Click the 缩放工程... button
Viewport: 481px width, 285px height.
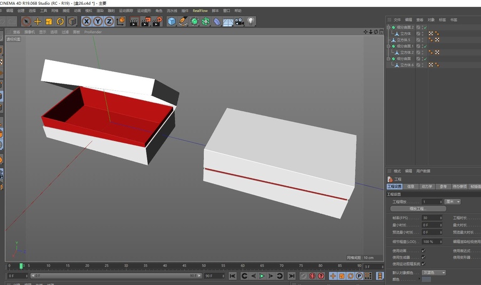[418, 209]
